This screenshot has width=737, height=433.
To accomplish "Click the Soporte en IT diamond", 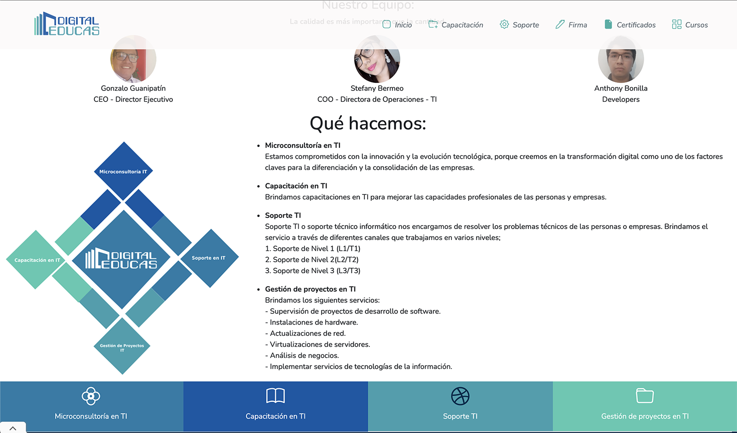I will pyautogui.click(x=210, y=258).
